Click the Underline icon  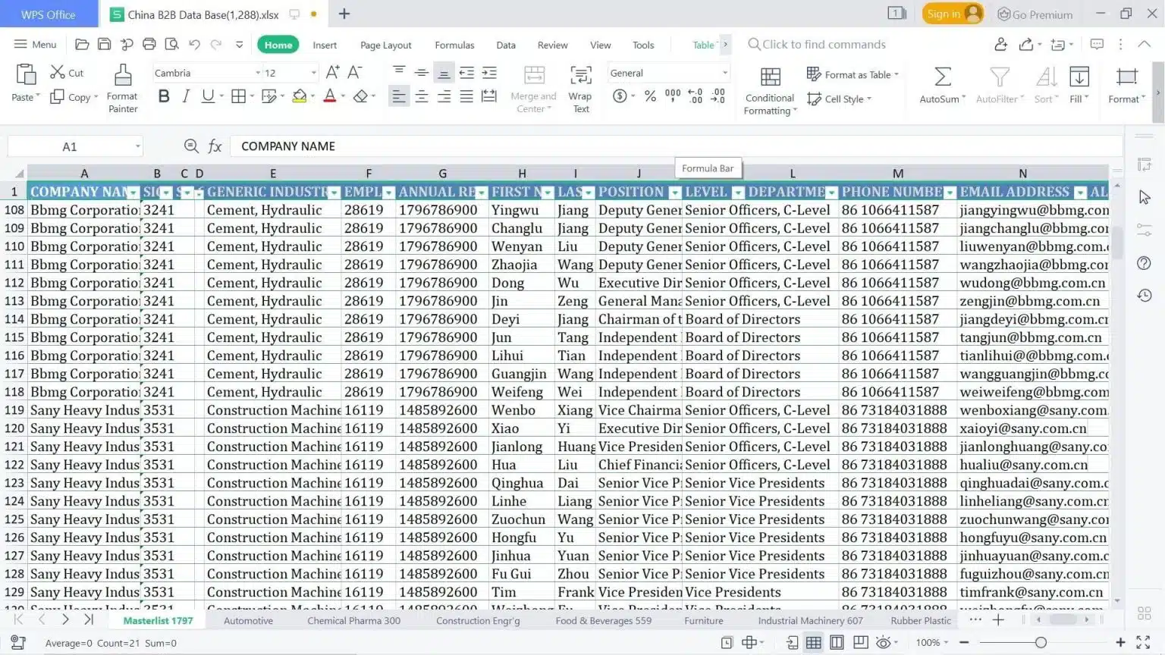(x=208, y=96)
